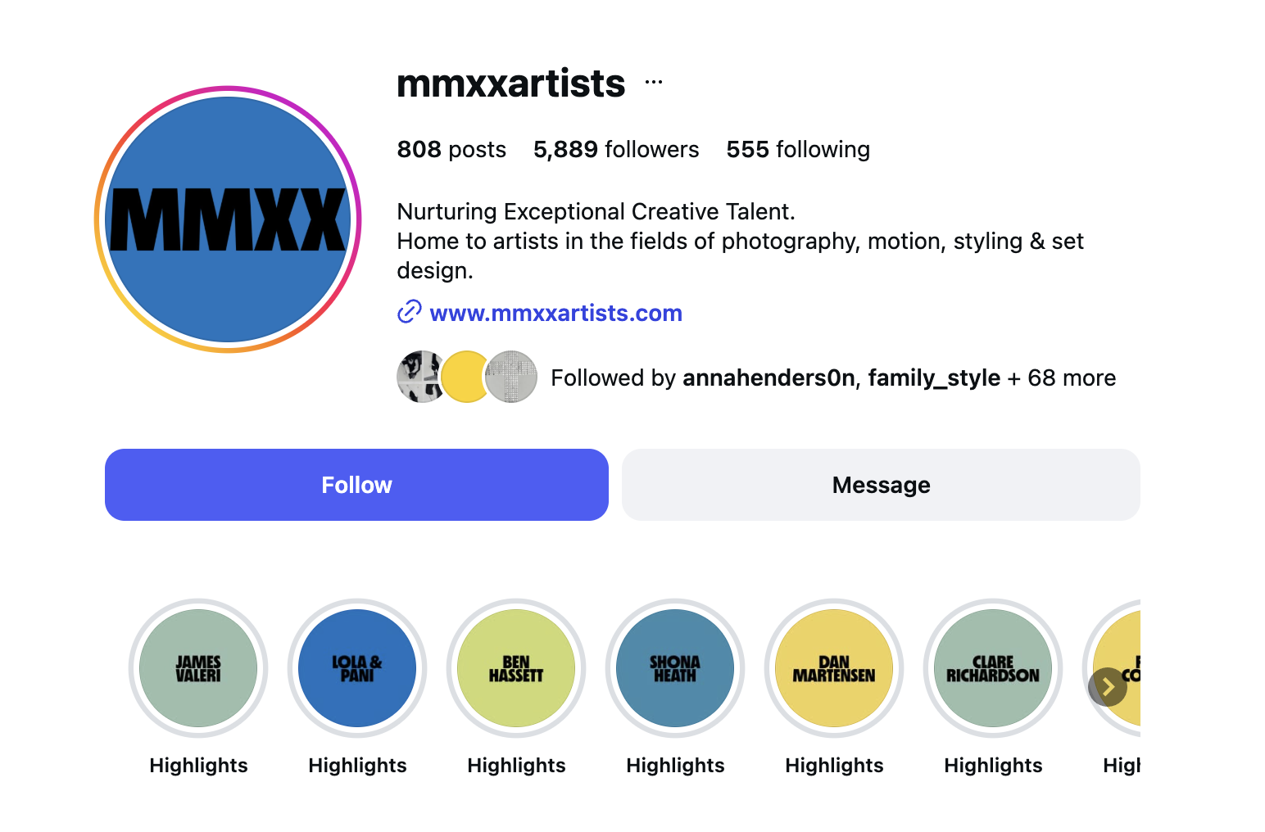Open the annahenders0n follower profile
Image resolution: width=1265 pixels, height=832 pixels.
coord(769,378)
